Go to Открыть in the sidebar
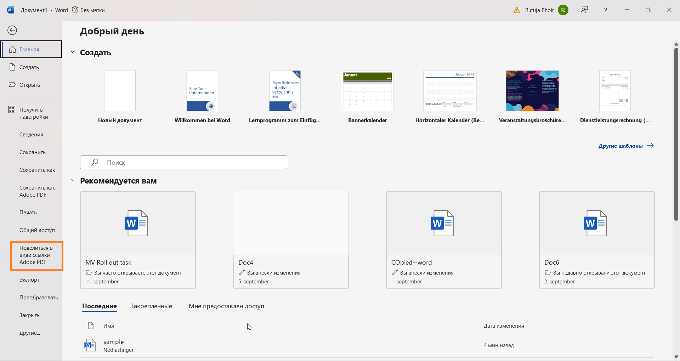This screenshot has width=680, height=361. coord(31,85)
